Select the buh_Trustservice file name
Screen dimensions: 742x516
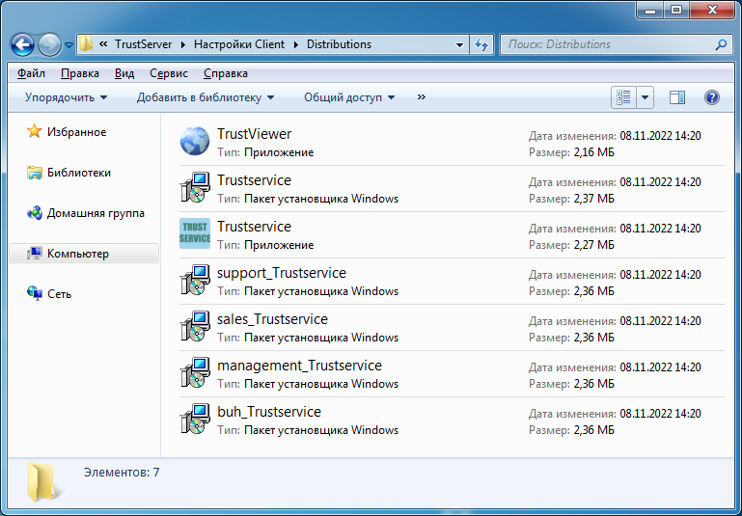pyautogui.click(x=269, y=412)
